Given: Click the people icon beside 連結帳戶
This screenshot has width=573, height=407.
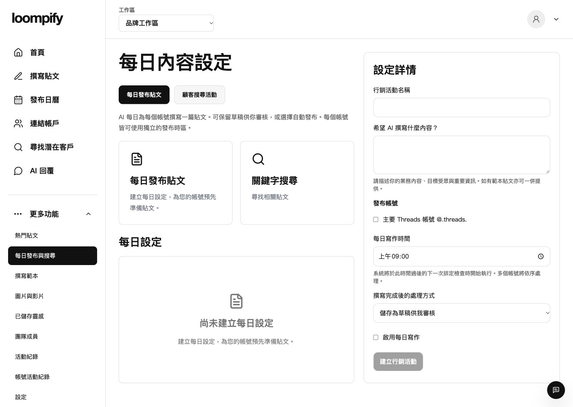Looking at the screenshot, I should click(x=18, y=123).
